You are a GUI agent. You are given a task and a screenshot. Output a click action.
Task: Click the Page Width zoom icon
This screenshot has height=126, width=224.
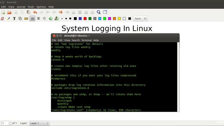pos(80,12)
